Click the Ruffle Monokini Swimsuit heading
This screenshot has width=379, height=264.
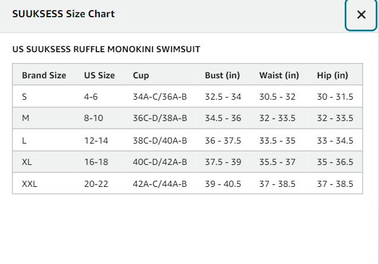click(x=106, y=49)
